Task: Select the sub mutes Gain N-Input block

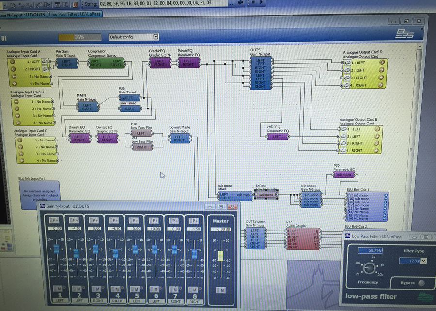Action: point(311,200)
